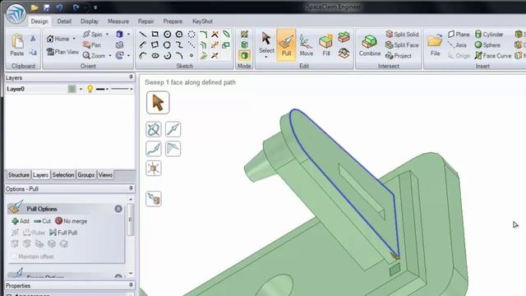
Task: Switch to Sketch mode
Action: click(244, 35)
